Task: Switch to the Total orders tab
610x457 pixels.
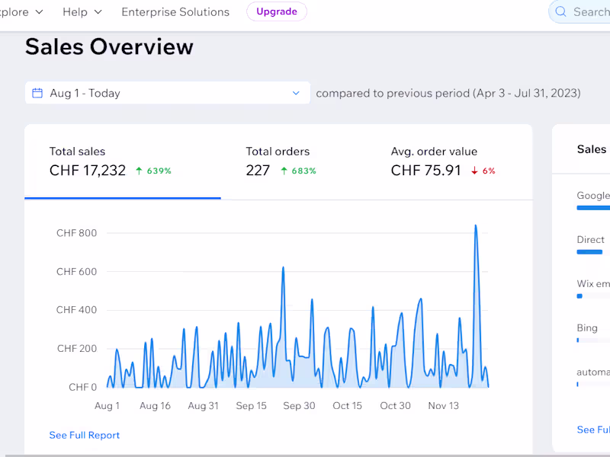Action: pos(281,161)
